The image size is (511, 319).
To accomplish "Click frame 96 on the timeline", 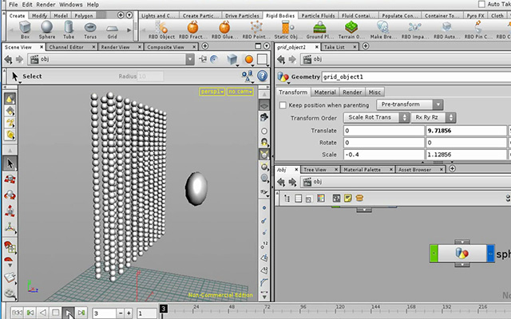I will tap(303, 311).
